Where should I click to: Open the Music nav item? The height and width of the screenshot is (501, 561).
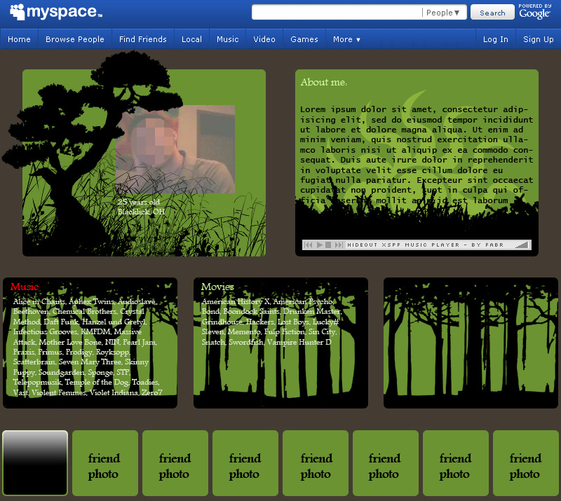click(x=227, y=39)
